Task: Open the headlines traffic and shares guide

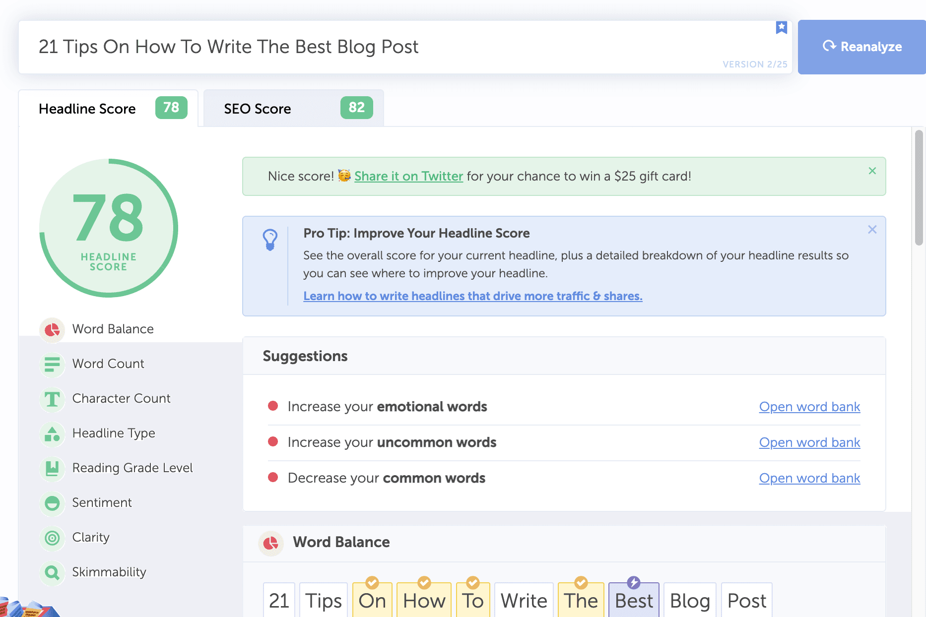Action: [x=472, y=296]
